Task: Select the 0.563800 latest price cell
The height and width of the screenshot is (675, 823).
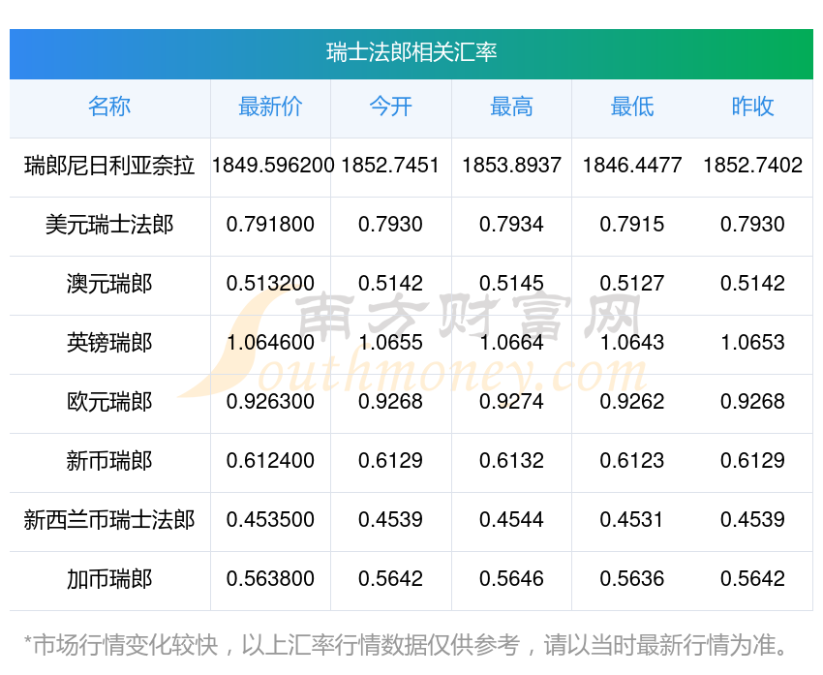Action: [270, 579]
